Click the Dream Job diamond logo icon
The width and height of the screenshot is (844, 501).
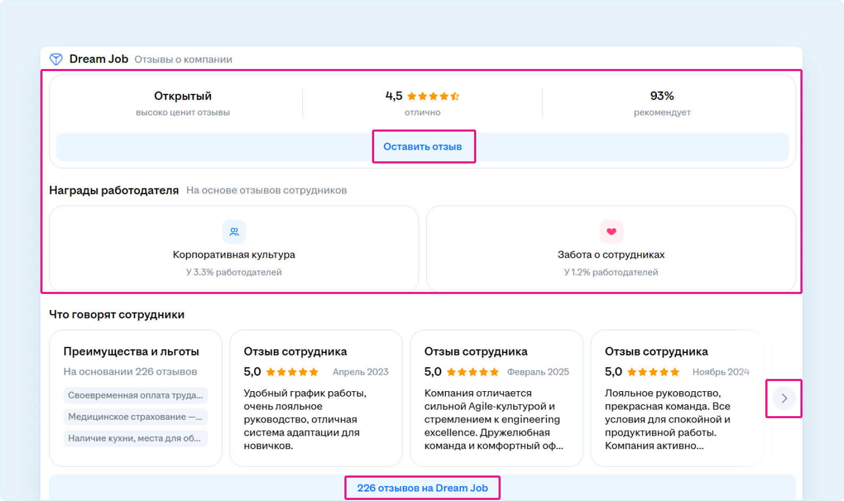56,59
